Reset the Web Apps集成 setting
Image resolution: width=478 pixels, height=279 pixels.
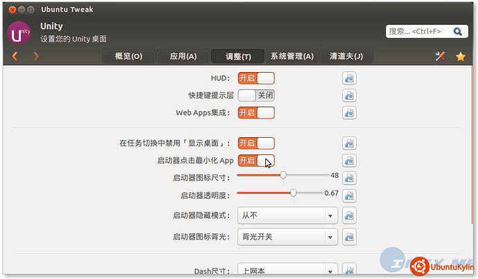coord(349,112)
